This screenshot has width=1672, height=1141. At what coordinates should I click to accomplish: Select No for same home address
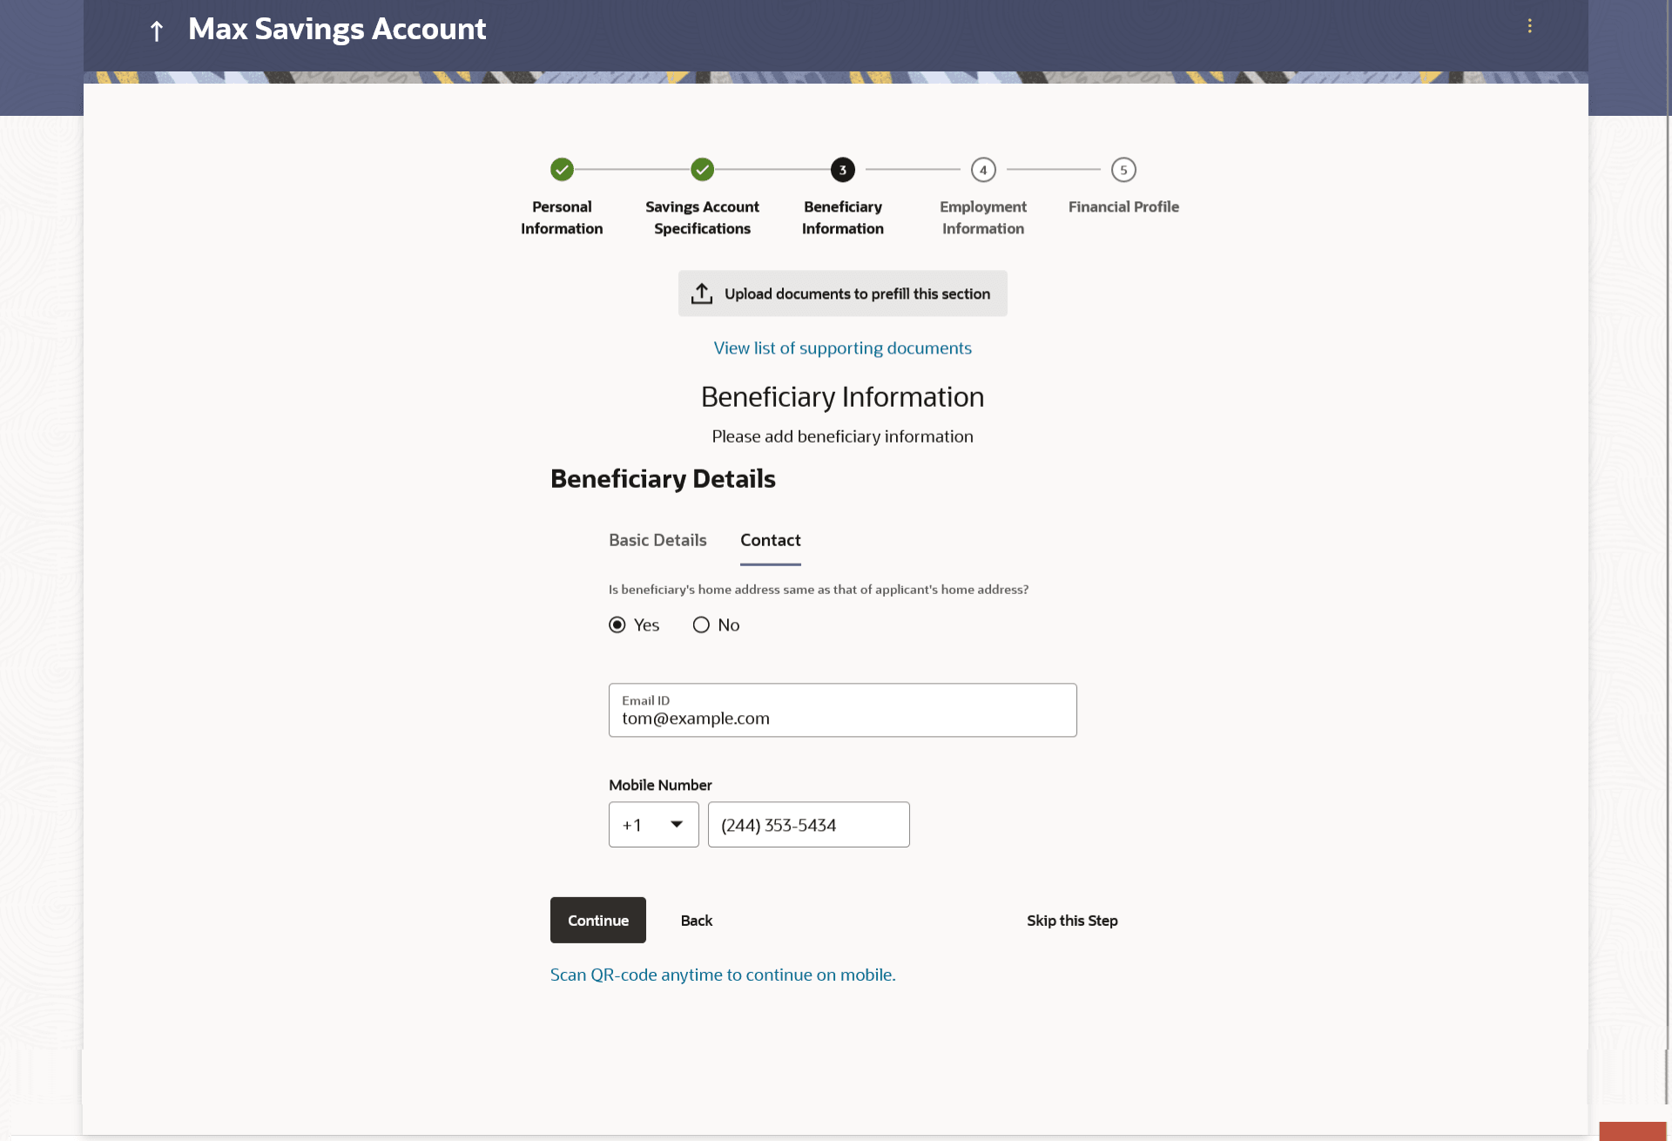[x=701, y=625]
